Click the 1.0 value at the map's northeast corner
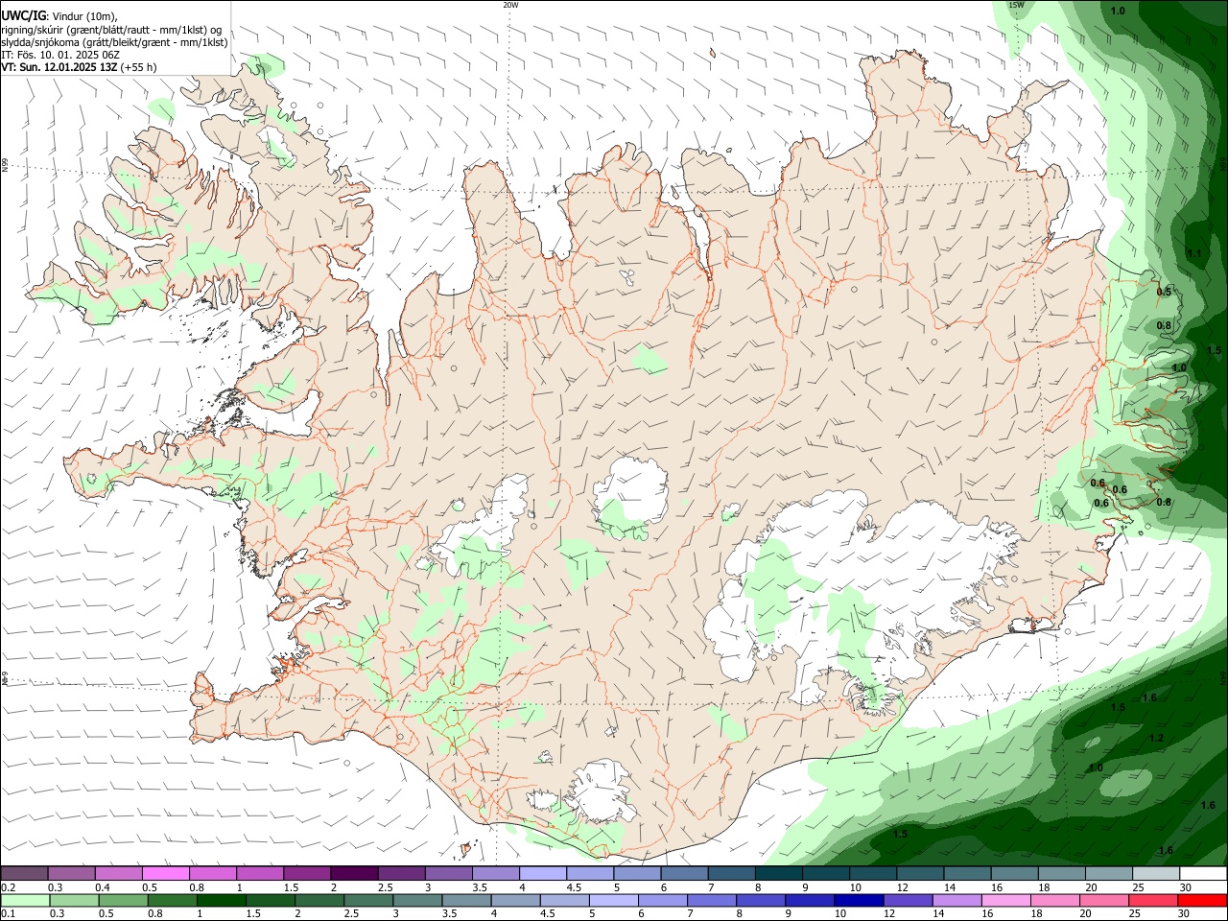This screenshot has width=1228, height=921. point(1118,12)
